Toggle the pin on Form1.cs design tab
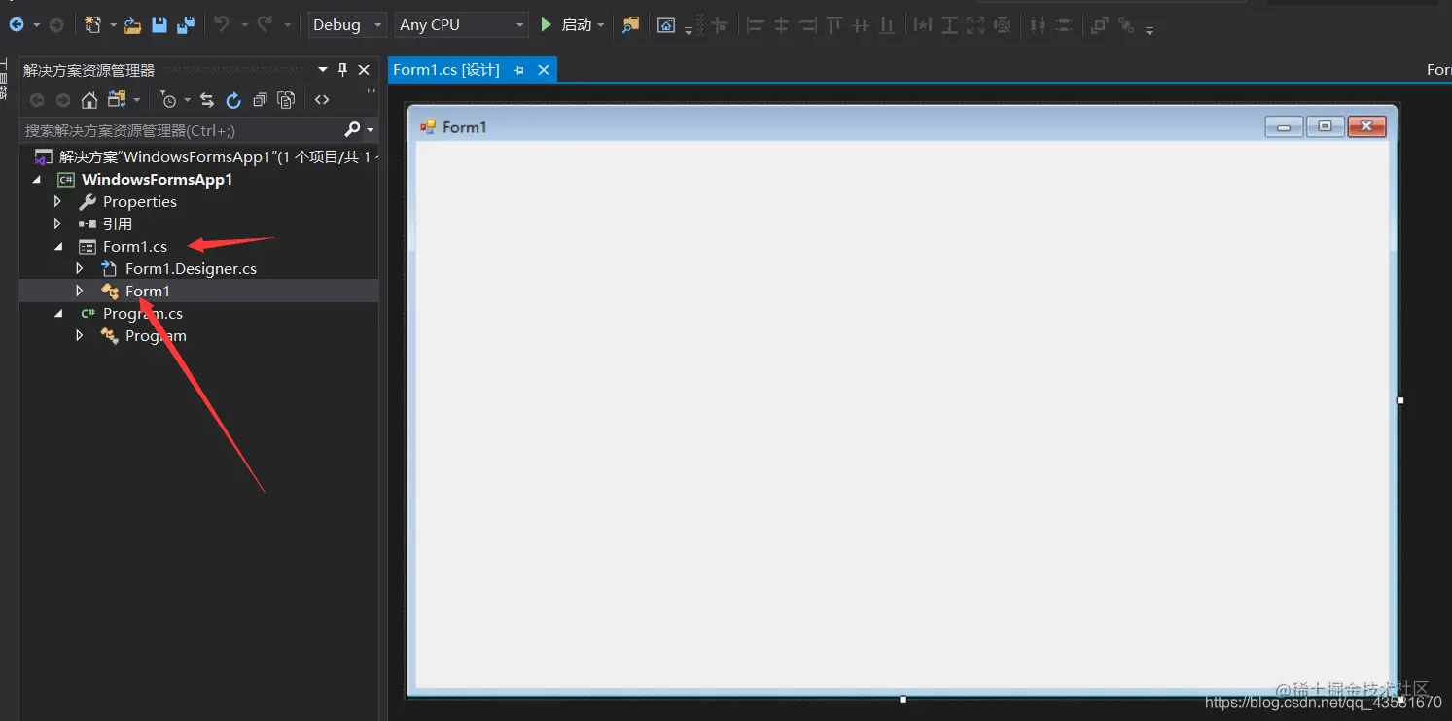Screen dimensions: 1452x721 [519, 70]
